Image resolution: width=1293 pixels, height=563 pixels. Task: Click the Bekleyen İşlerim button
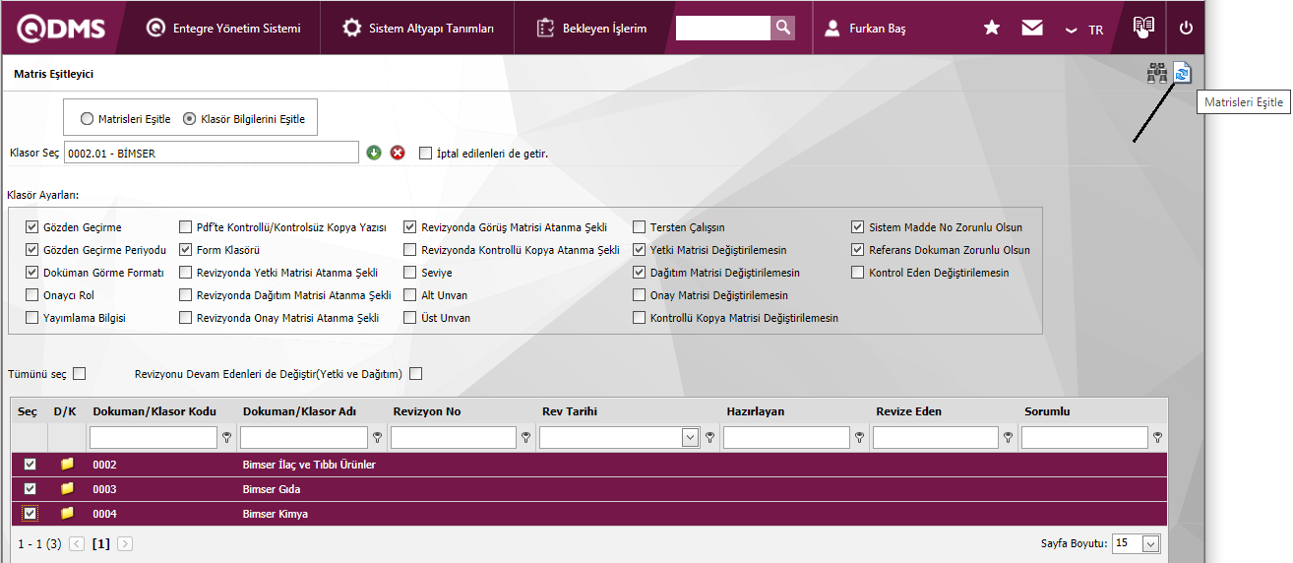coord(592,29)
